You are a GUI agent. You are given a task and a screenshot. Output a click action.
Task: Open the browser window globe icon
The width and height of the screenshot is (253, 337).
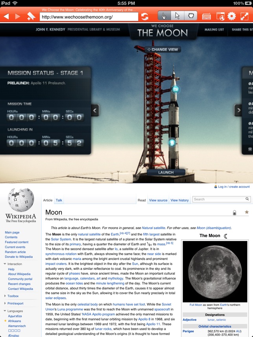click(220, 17)
